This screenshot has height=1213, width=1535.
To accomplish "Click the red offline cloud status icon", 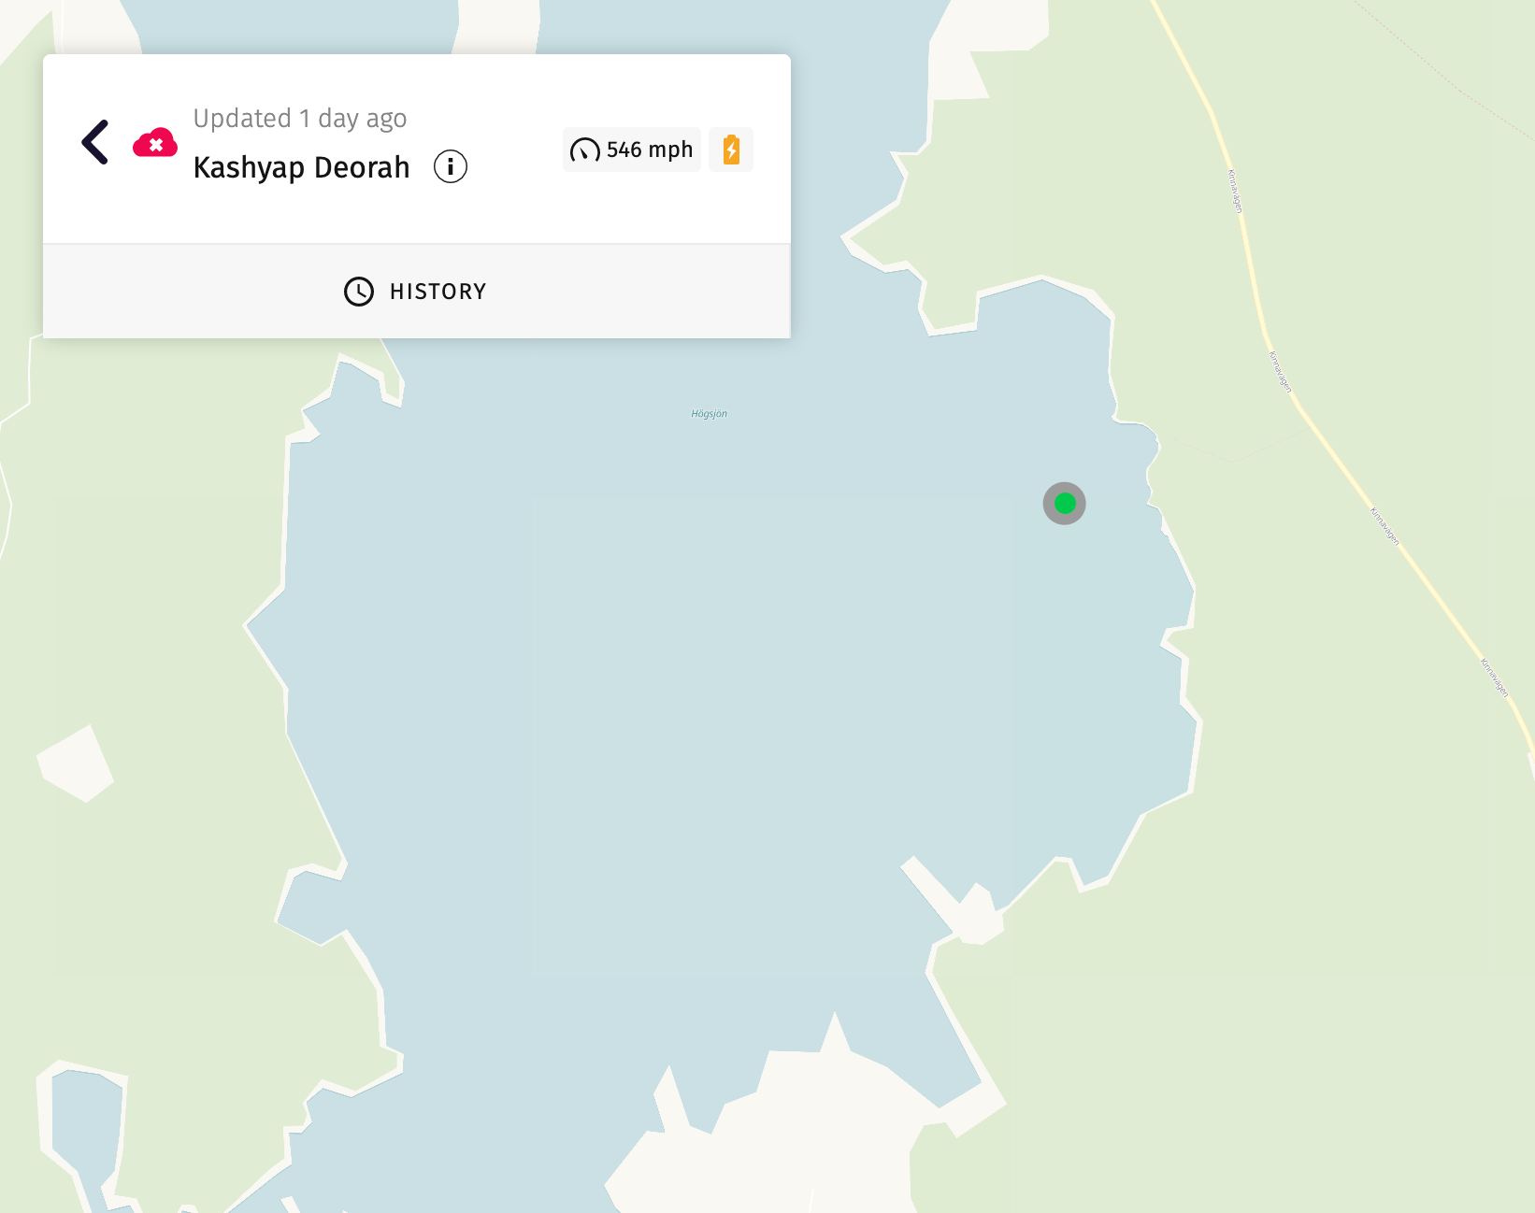I will [x=155, y=142].
